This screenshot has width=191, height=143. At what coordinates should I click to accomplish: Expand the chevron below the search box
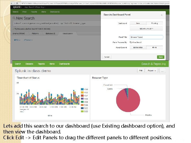[x=15, y=27]
